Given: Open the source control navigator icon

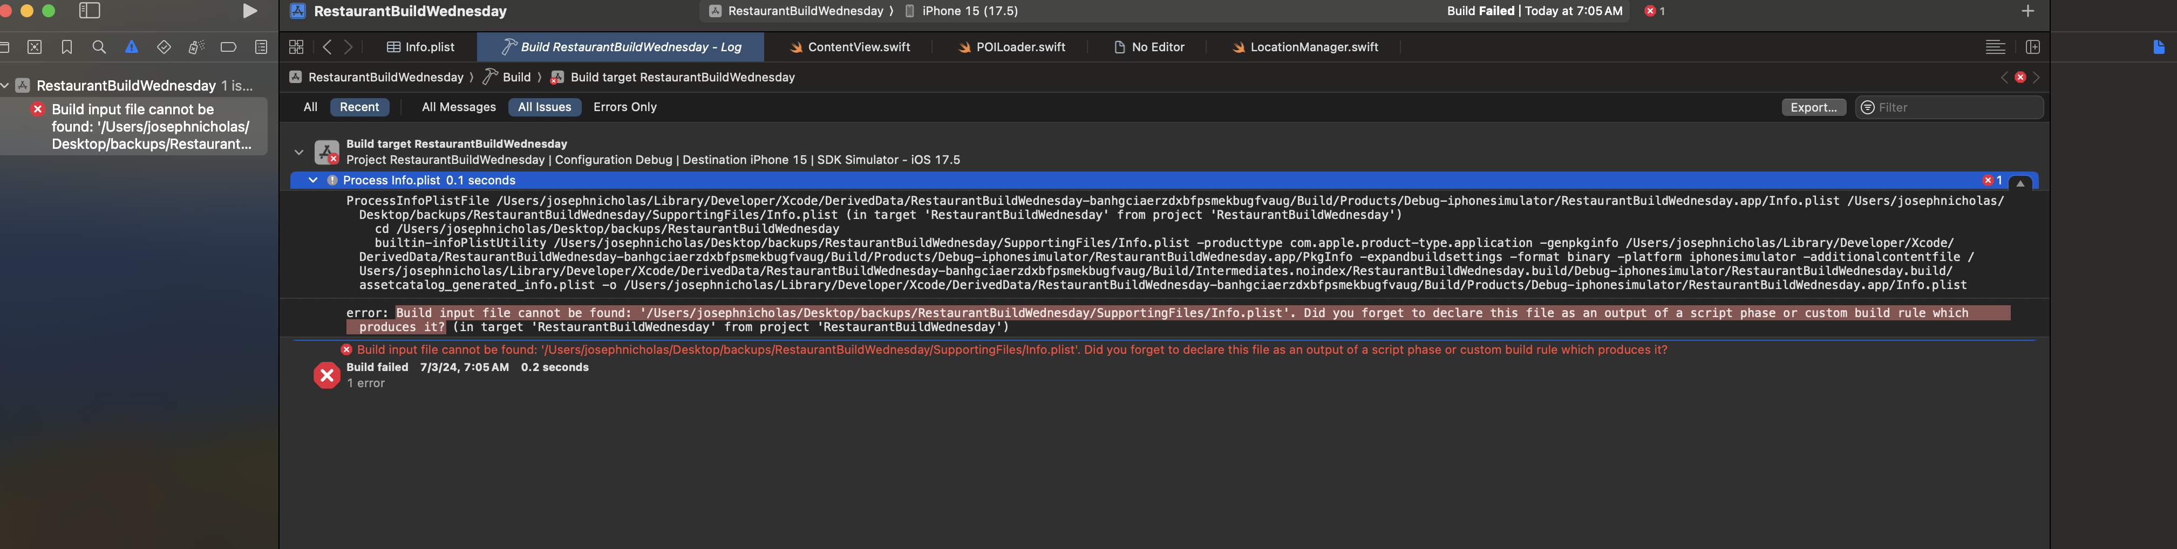Looking at the screenshot, I should [35, 47].
